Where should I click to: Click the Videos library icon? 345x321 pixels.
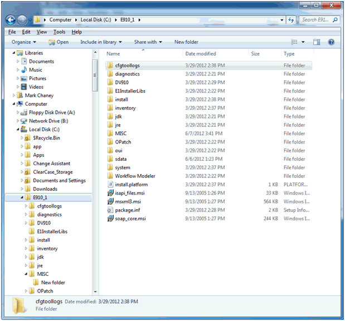24,87
